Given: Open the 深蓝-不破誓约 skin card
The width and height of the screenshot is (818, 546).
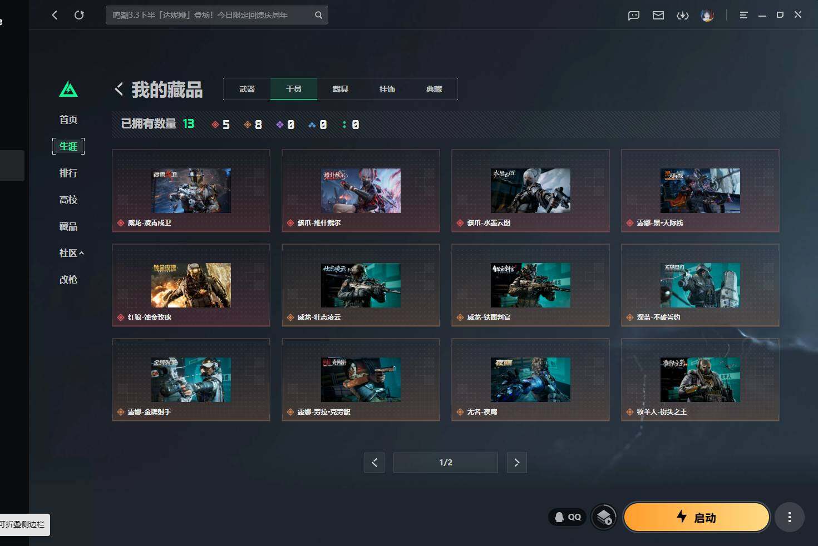Looking at the screenshot, I should coord(700,285).
